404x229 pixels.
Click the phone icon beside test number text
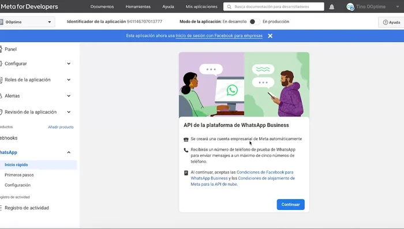186,150
